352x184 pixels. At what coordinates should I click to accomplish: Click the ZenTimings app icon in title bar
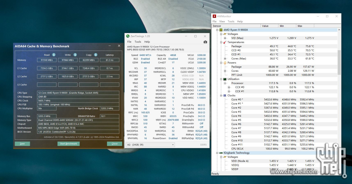click(x=128, y=36)
